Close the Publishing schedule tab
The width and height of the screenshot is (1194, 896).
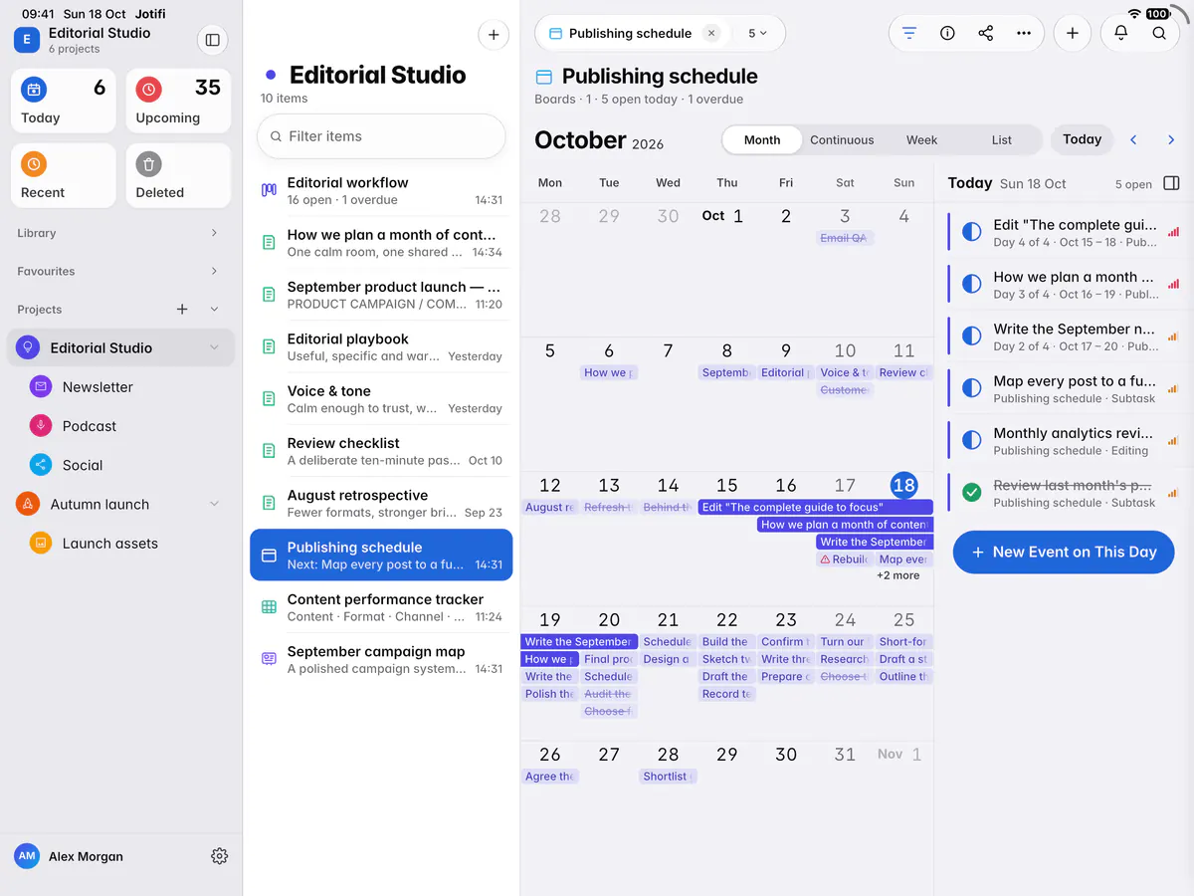(x=711, y=33)
